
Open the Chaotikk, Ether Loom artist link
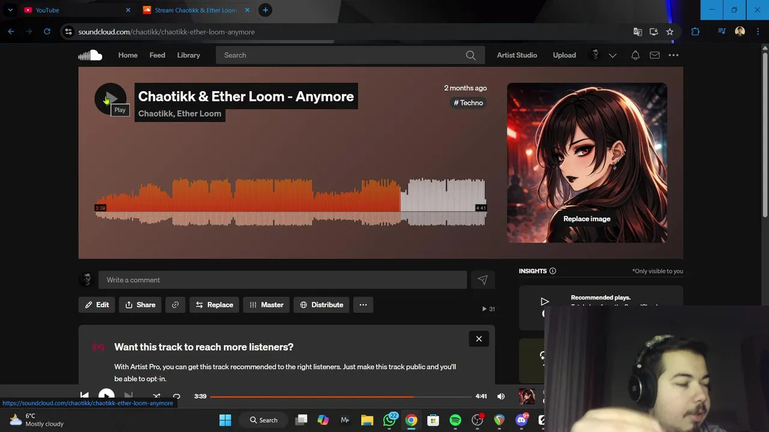point(180,113)
